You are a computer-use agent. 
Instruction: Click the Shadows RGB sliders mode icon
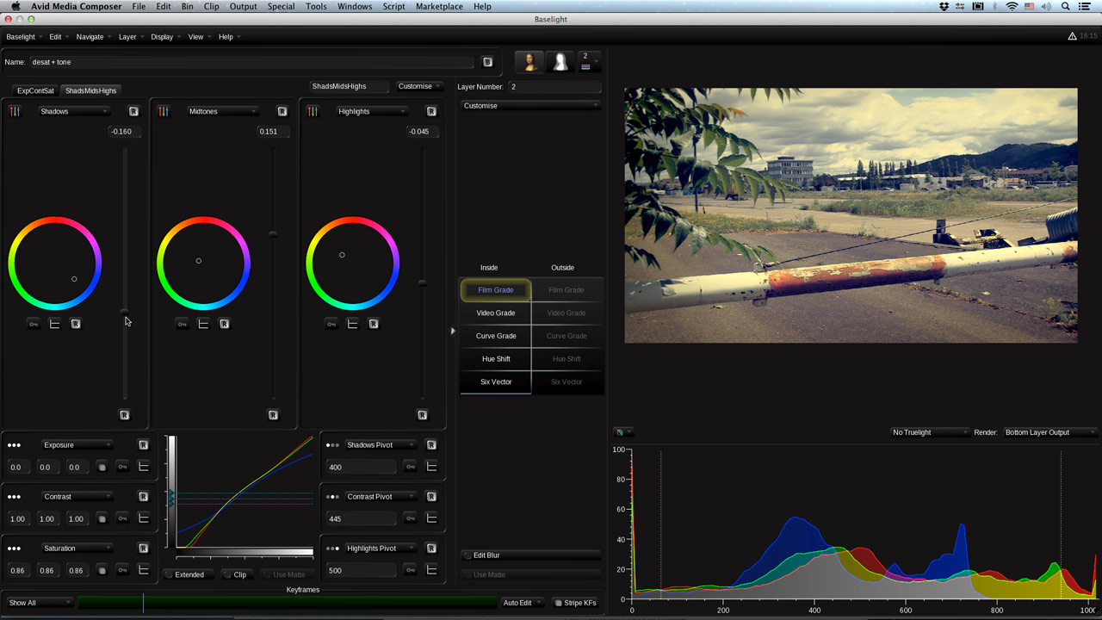(x=15, y=111)
